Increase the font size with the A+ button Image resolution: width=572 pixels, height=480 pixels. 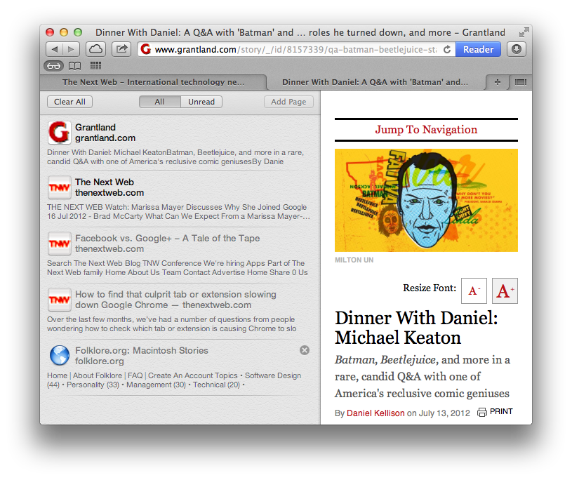click(505, 291)
